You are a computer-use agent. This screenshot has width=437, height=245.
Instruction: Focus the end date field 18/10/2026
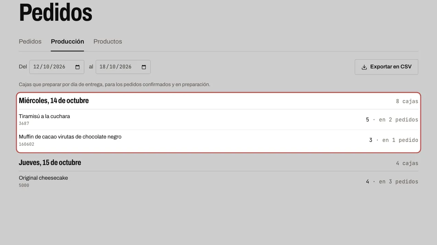[x=123, y=67]
